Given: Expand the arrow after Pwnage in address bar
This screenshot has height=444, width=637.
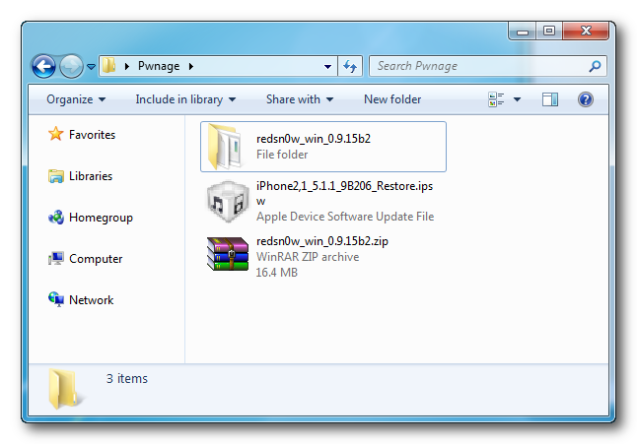Looking at the screenshot, I should pos(191,66).
